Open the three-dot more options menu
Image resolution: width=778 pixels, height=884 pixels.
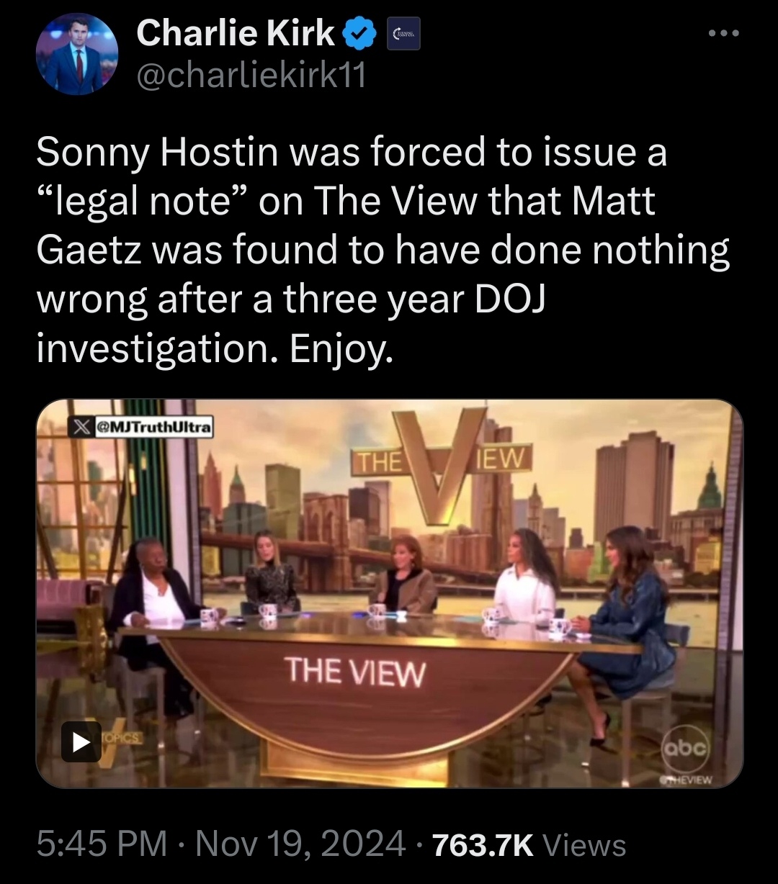[721, 34]
